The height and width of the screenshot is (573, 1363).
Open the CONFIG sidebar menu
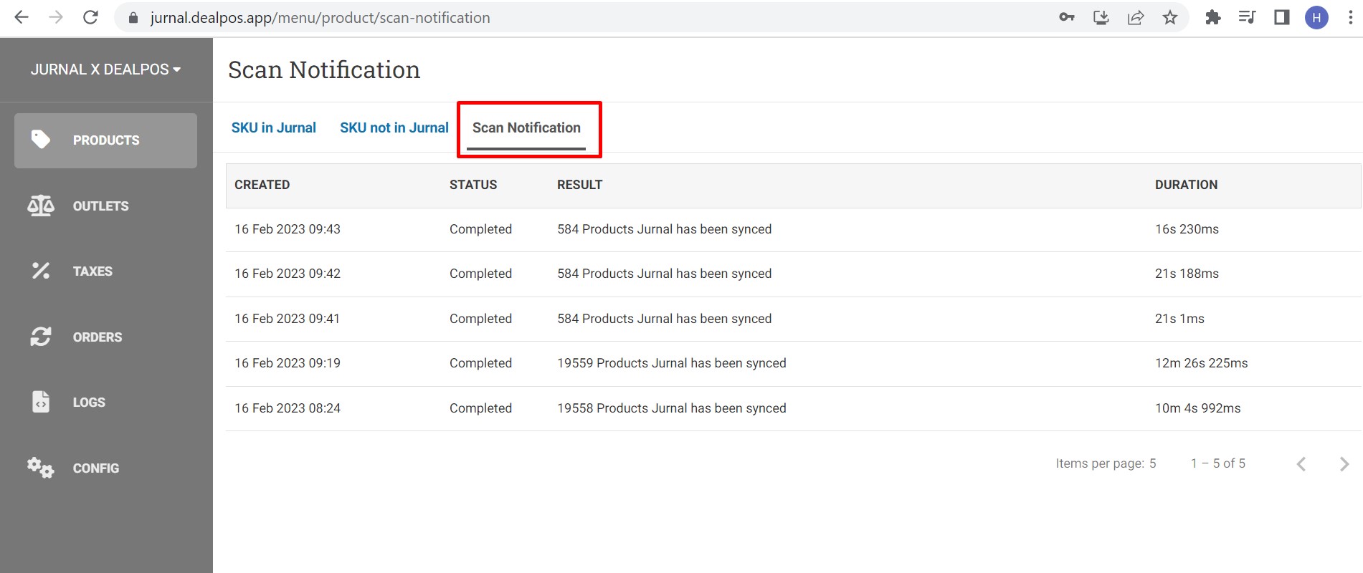[x=105, y=468]
